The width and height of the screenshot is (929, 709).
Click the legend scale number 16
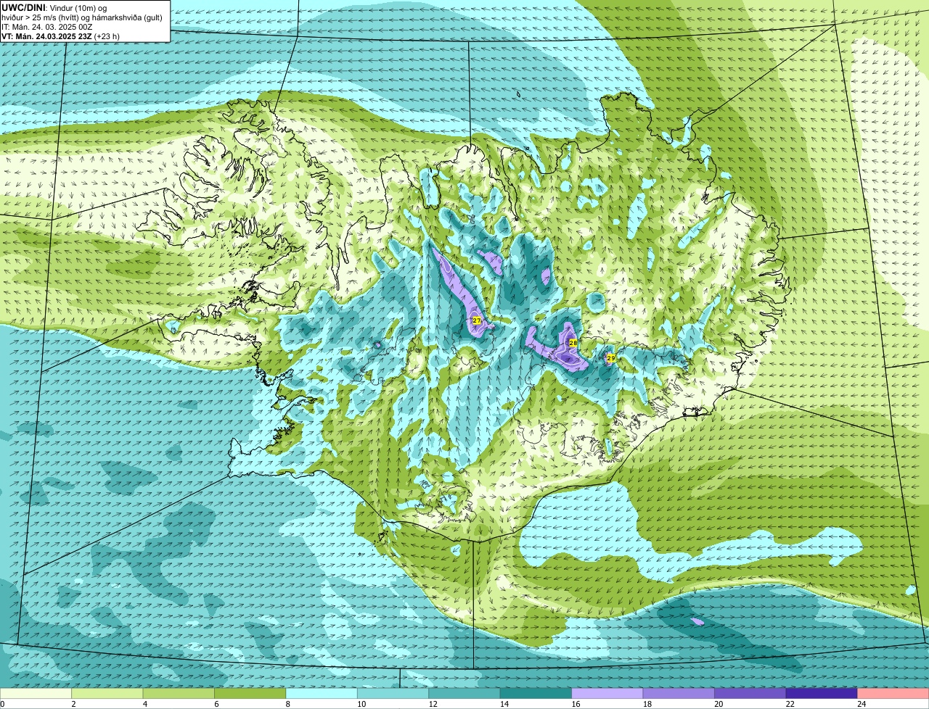(x=576, y=704)
